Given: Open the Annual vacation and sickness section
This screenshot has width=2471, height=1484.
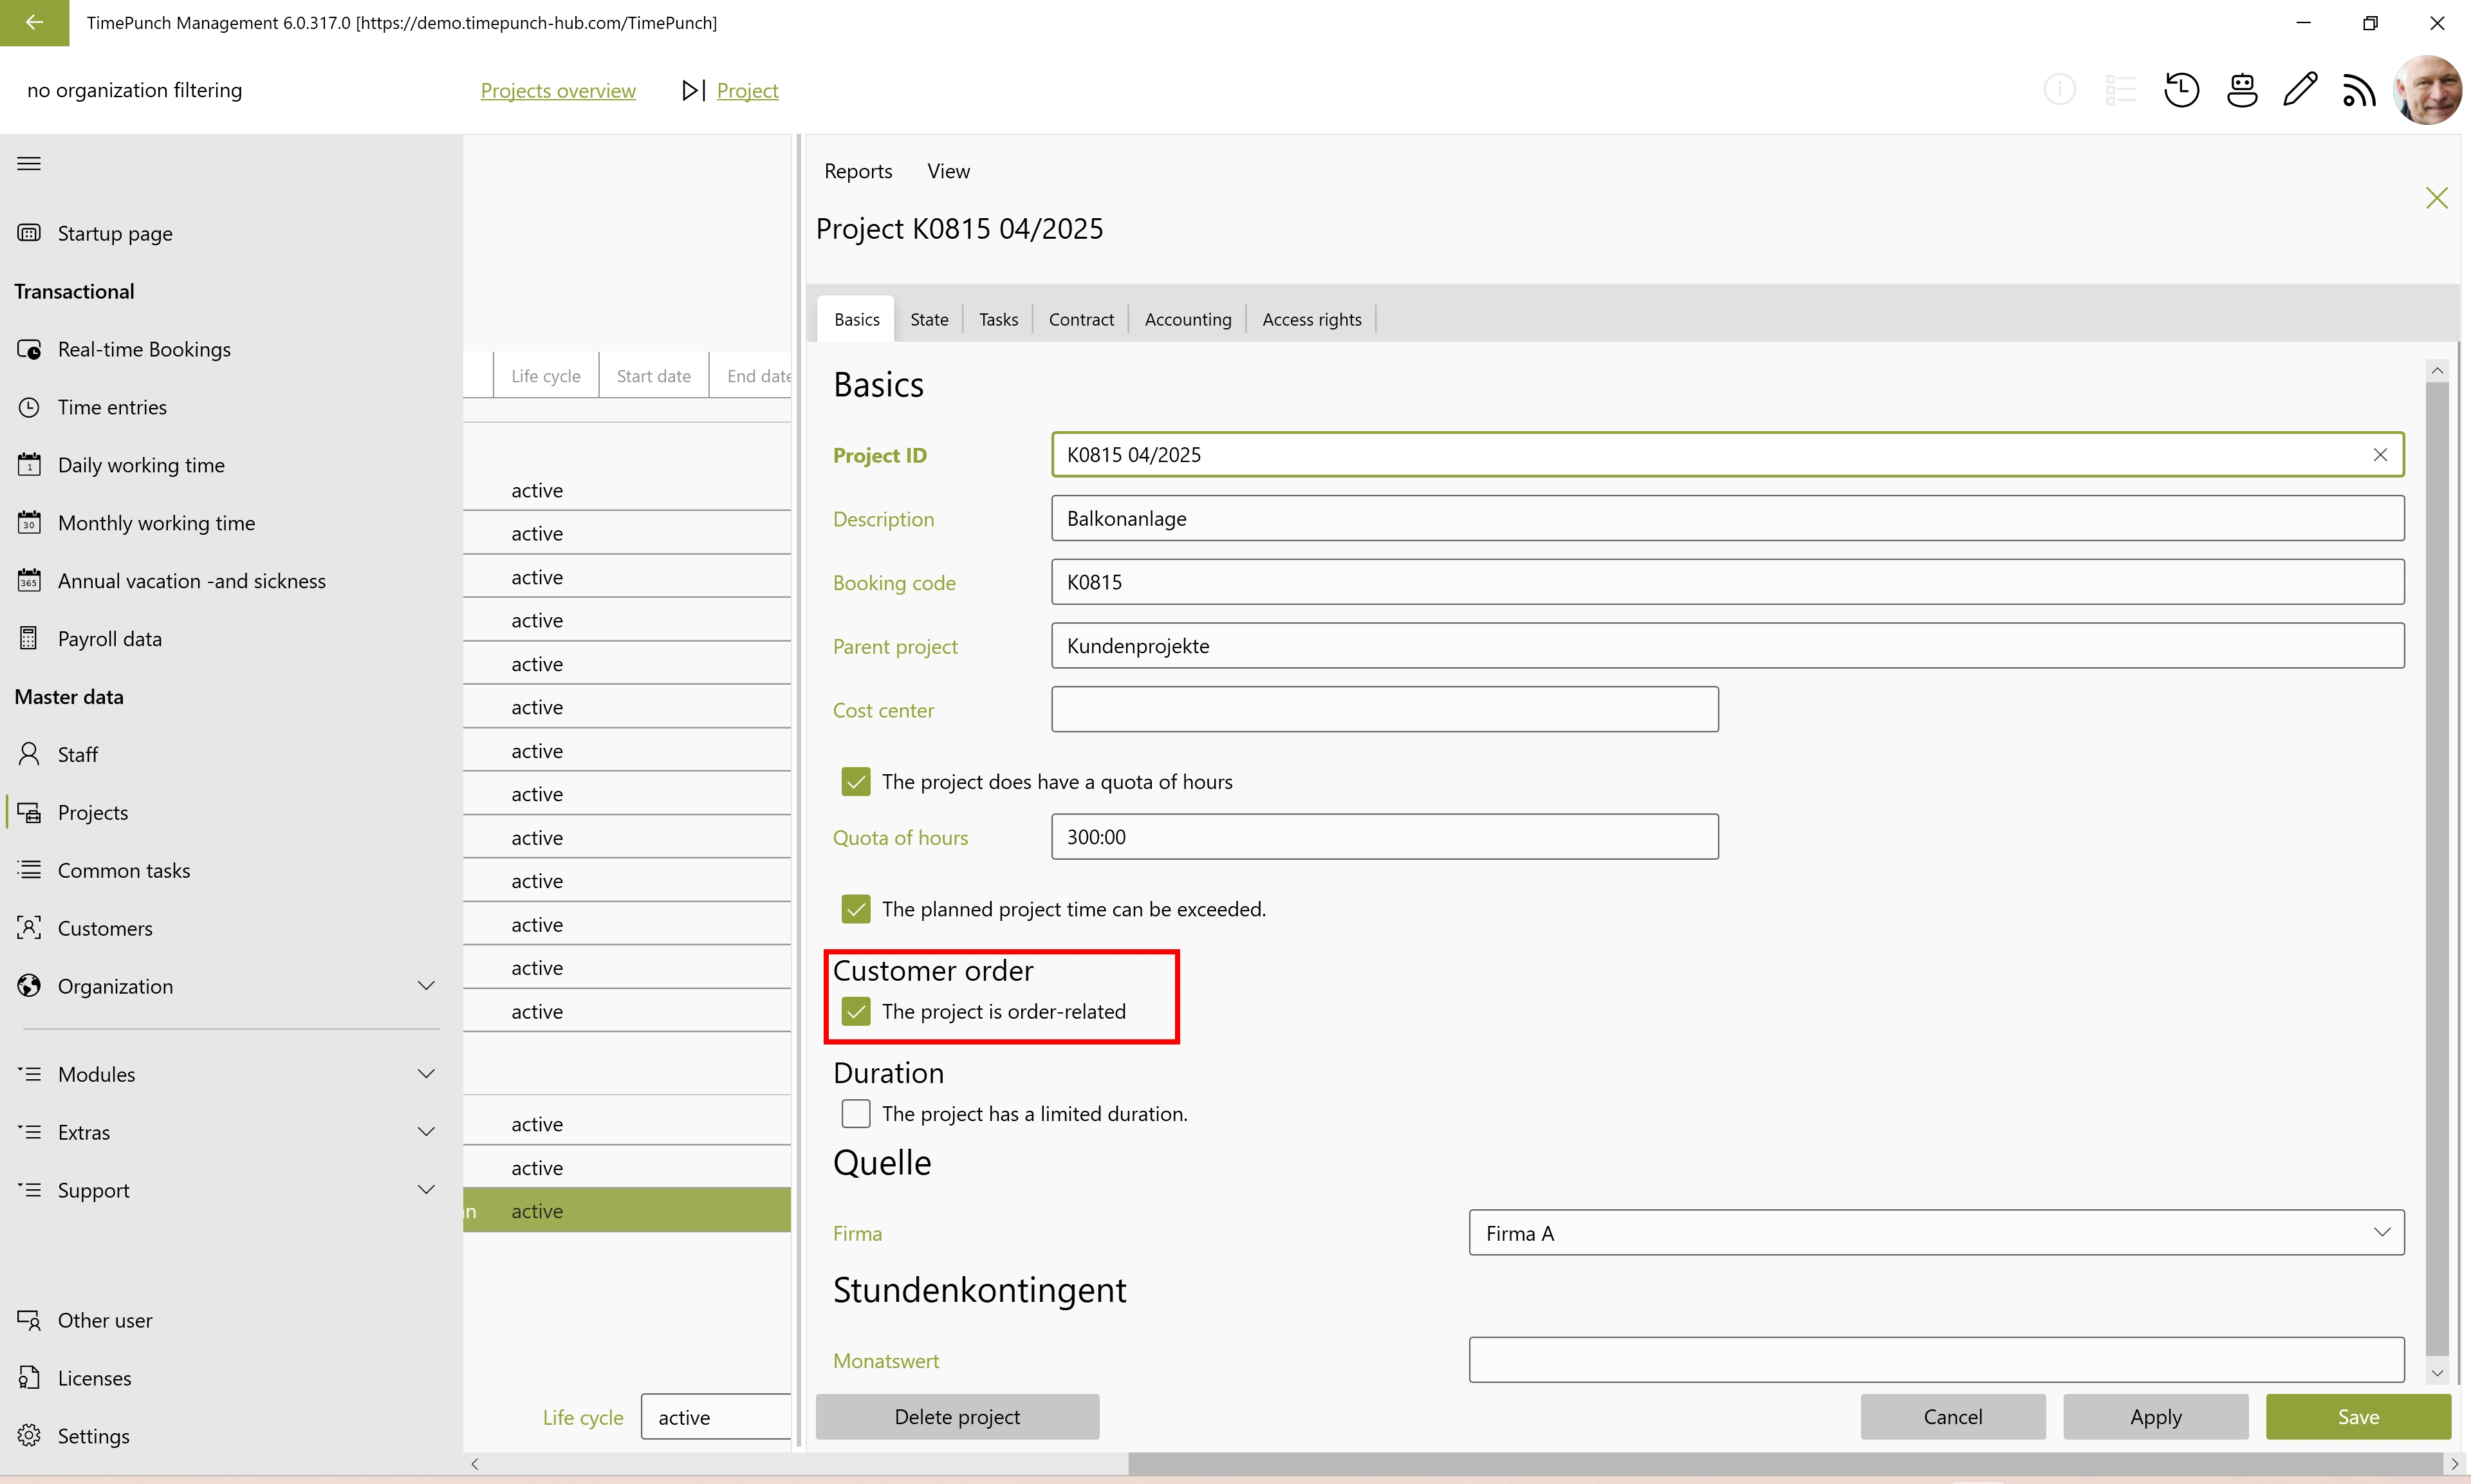Looking at the screenshot, I should click(x=191, y=580).
